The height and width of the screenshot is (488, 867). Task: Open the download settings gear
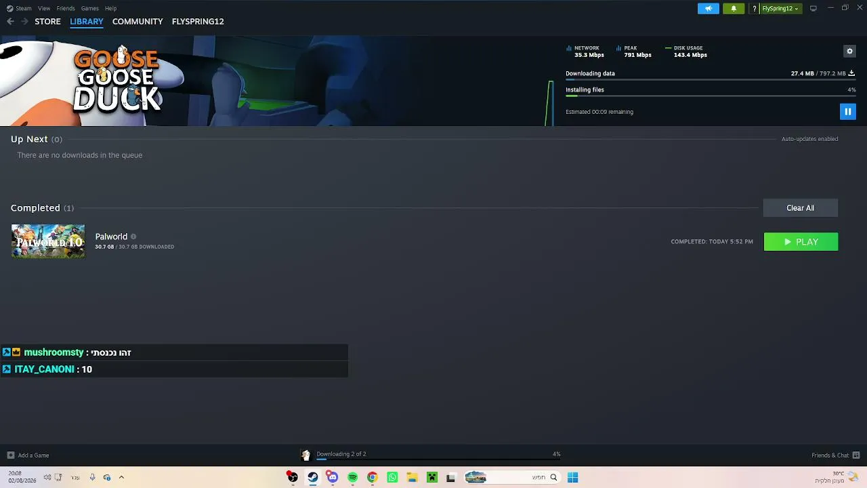(849, 51)
